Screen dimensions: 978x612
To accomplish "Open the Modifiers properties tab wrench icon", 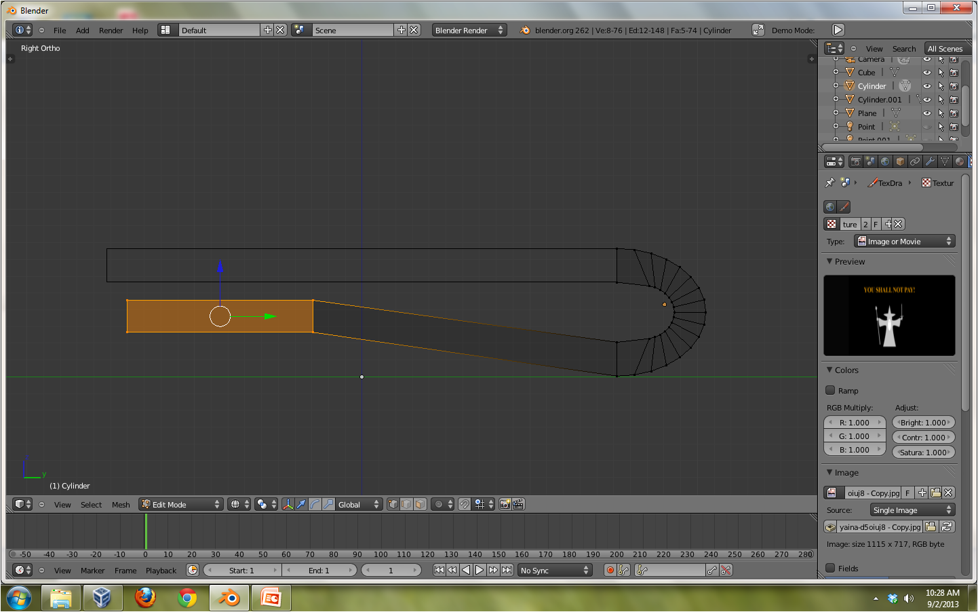I will [x=930, y=161].
